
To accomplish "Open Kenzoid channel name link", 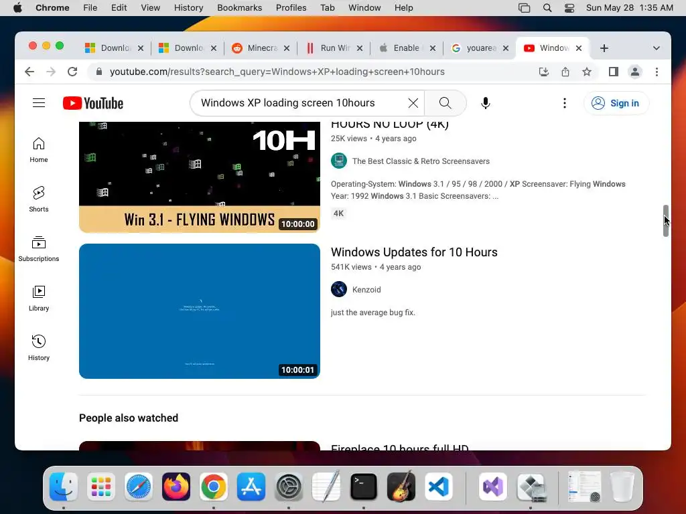I will coord(366,290).
